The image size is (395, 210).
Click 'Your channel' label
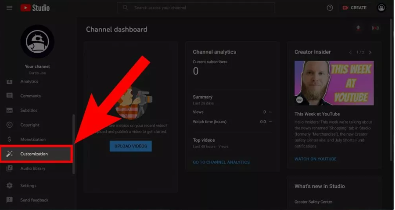[x=37, y=66]
